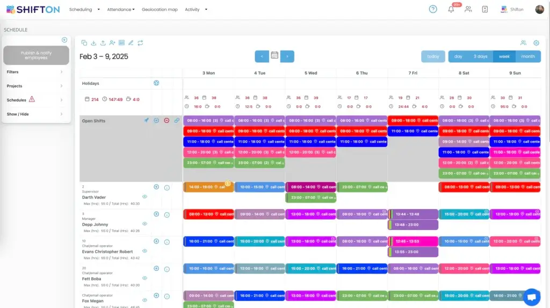Toggle visibility eye for Darth Vader
This screenshot has height=308, width=550.
144,197
